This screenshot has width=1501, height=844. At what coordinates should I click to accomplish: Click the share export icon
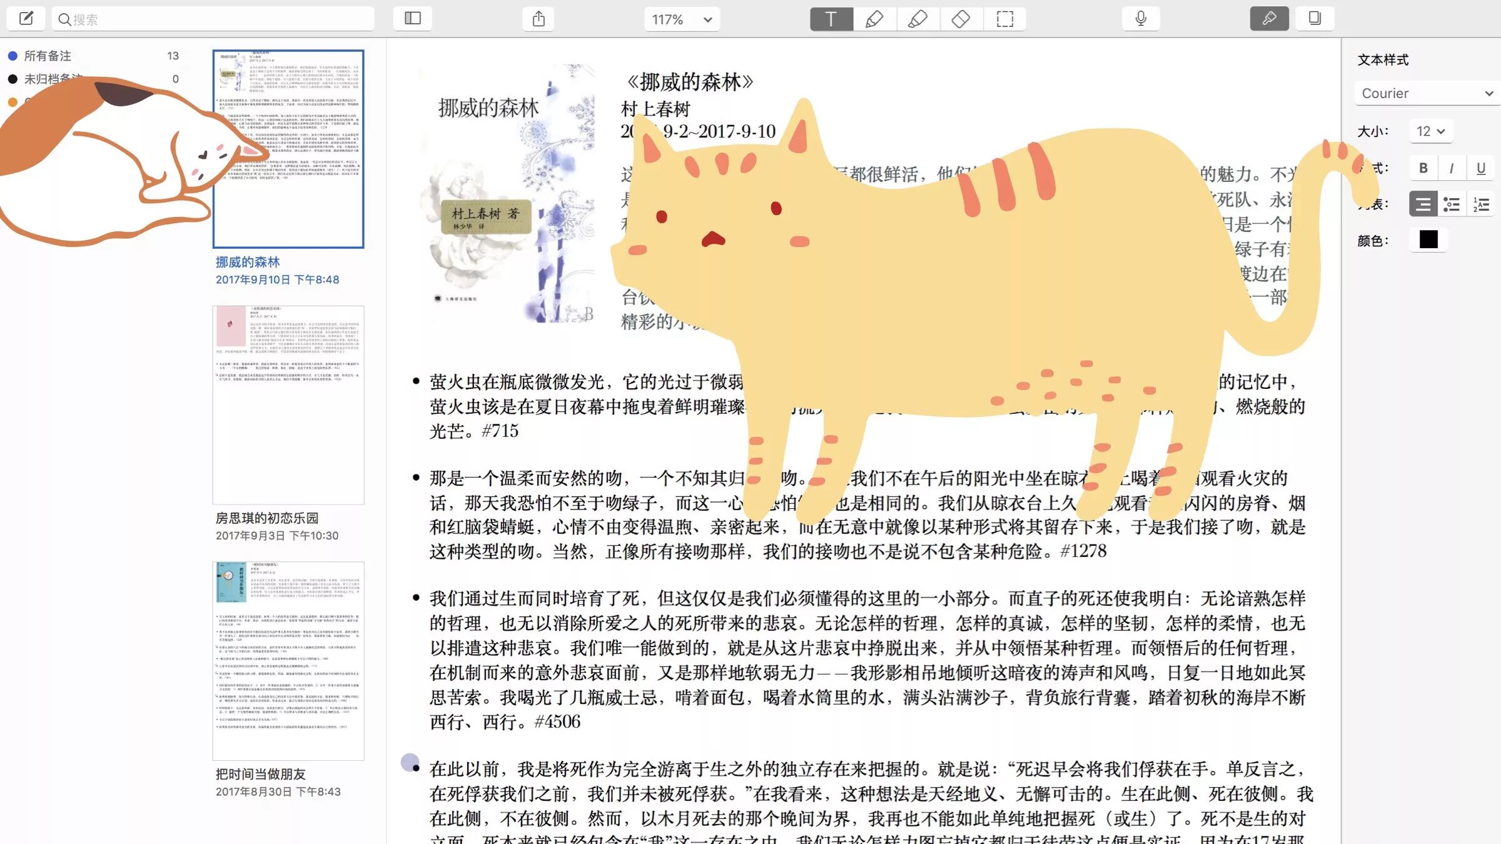(x=538, y=19)
